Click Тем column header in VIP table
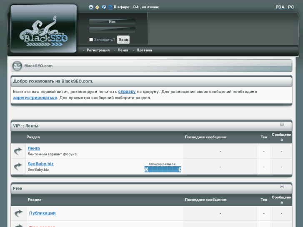Screen dimensions: 303x227 (x=264, y=137)
